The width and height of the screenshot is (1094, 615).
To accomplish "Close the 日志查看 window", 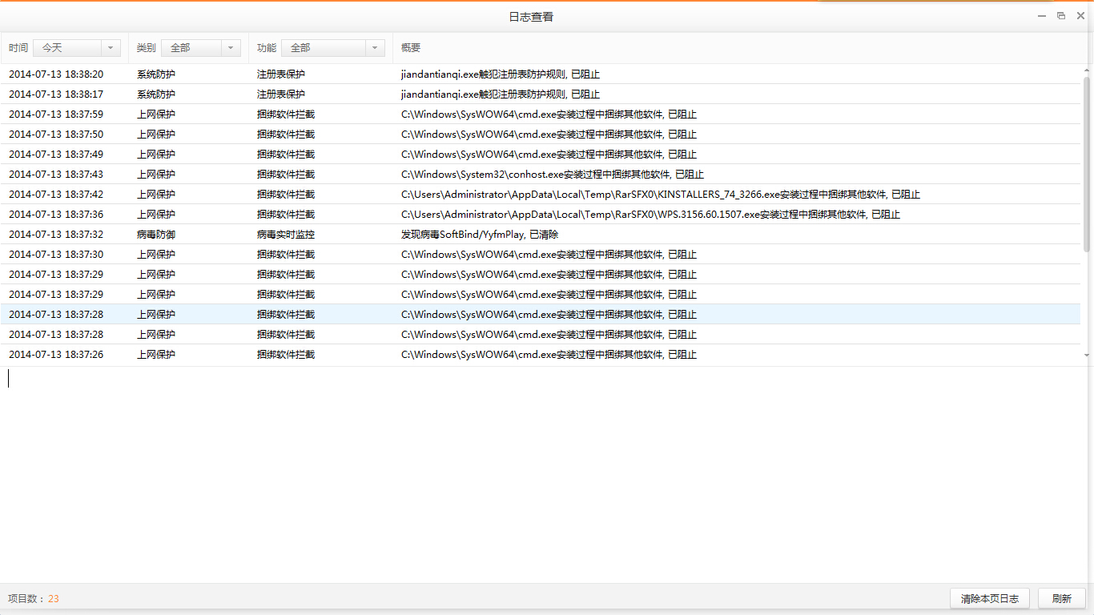I will (x=1080, y=16).
